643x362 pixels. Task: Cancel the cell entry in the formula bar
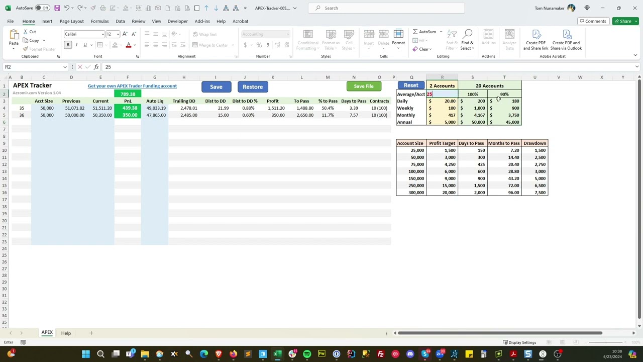[x=80, y=67]
